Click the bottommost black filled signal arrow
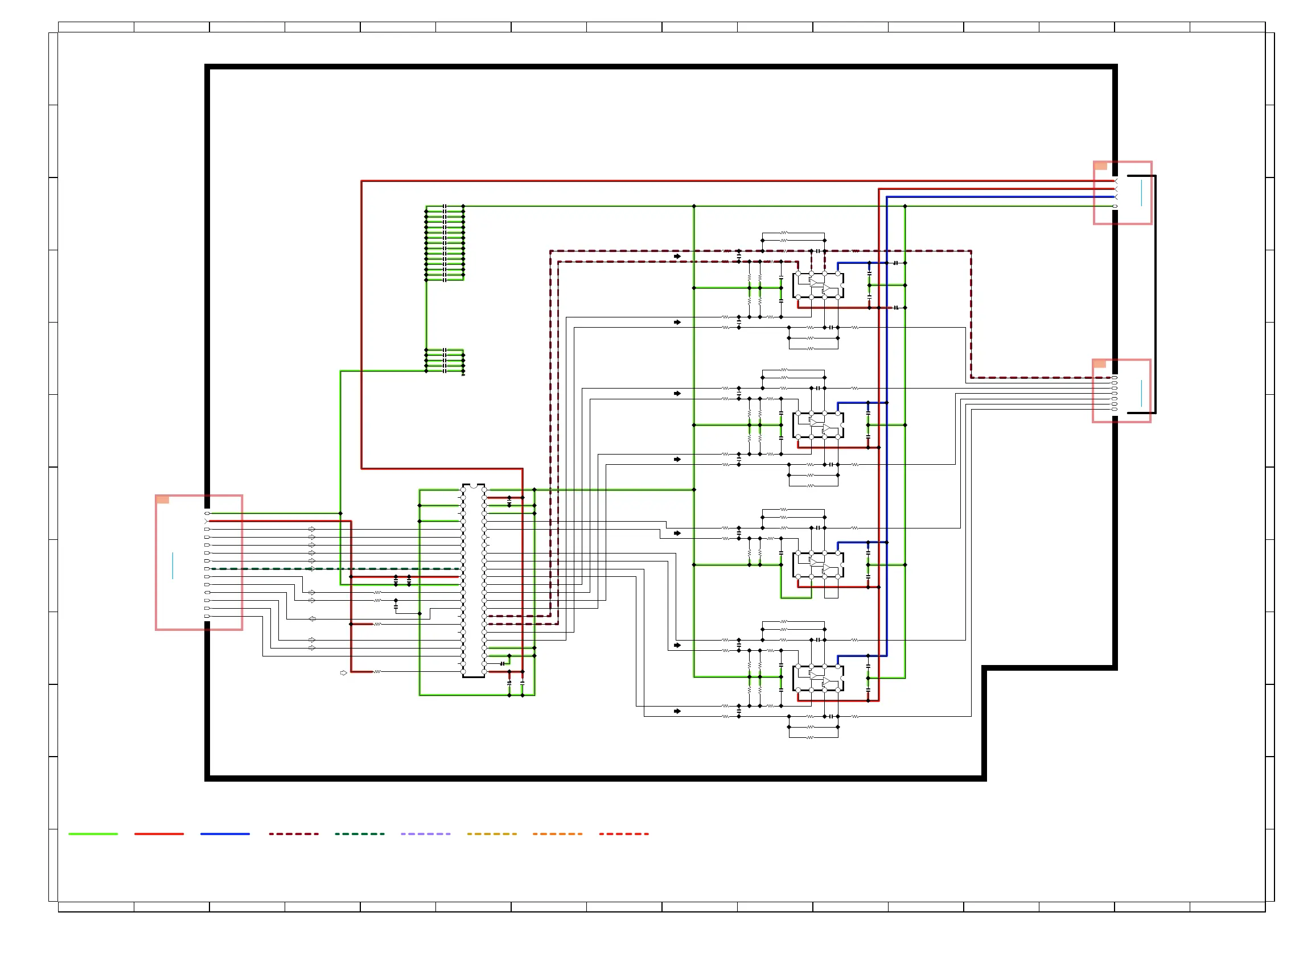 point(677,711)
